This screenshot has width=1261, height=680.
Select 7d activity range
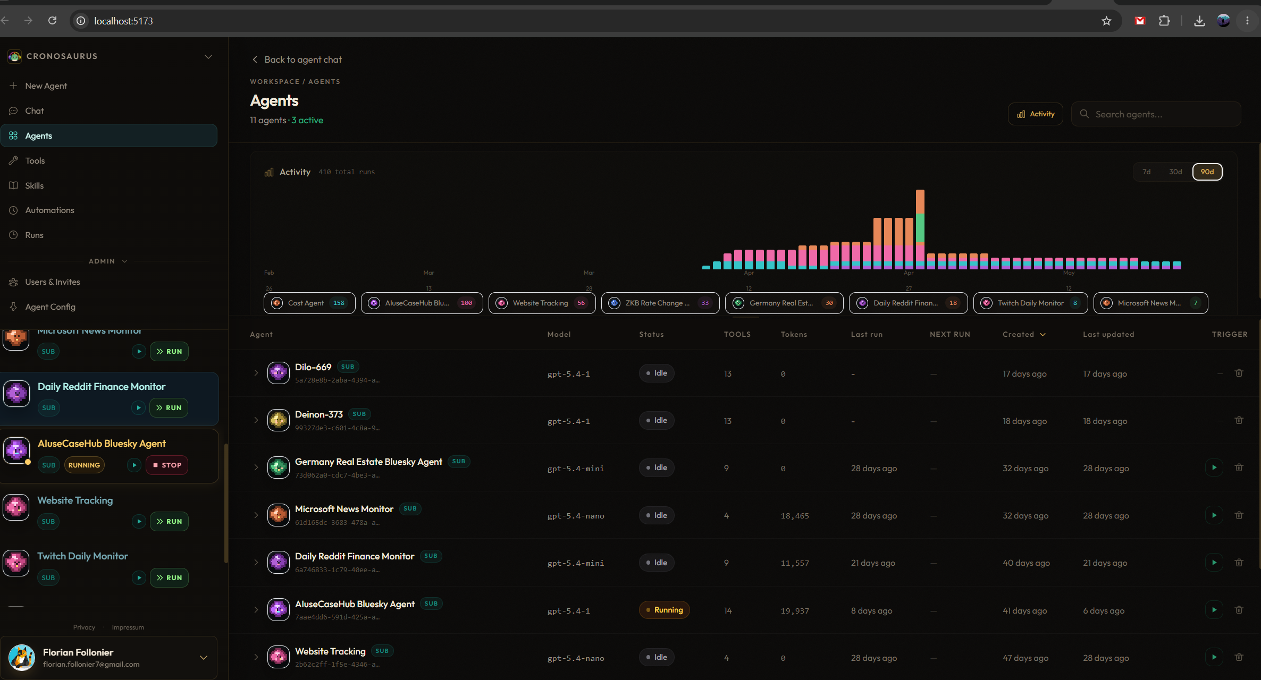tap(1147, 172)
